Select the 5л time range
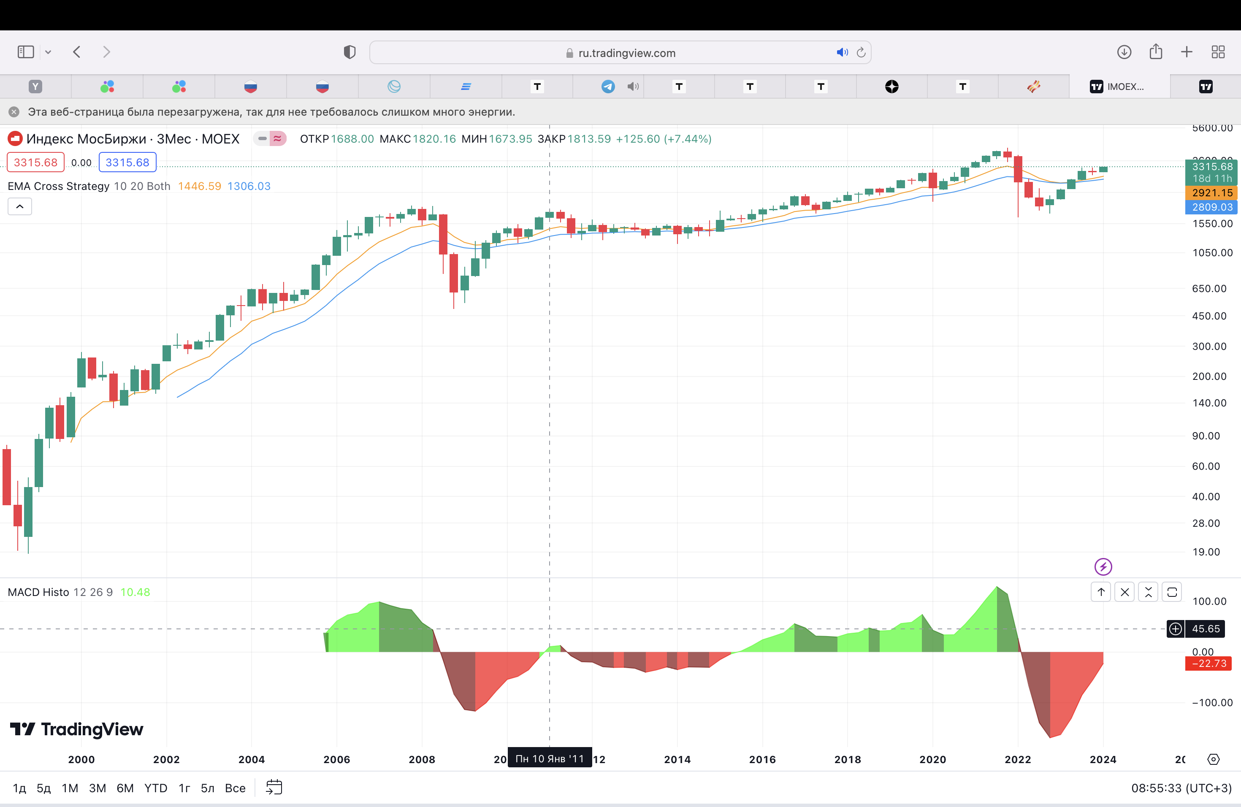 [208, 788]
